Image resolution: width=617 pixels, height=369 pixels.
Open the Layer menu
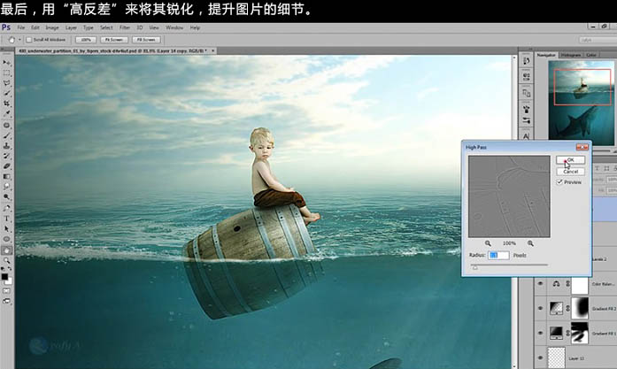pyautogui.click(x=71, y=27)
